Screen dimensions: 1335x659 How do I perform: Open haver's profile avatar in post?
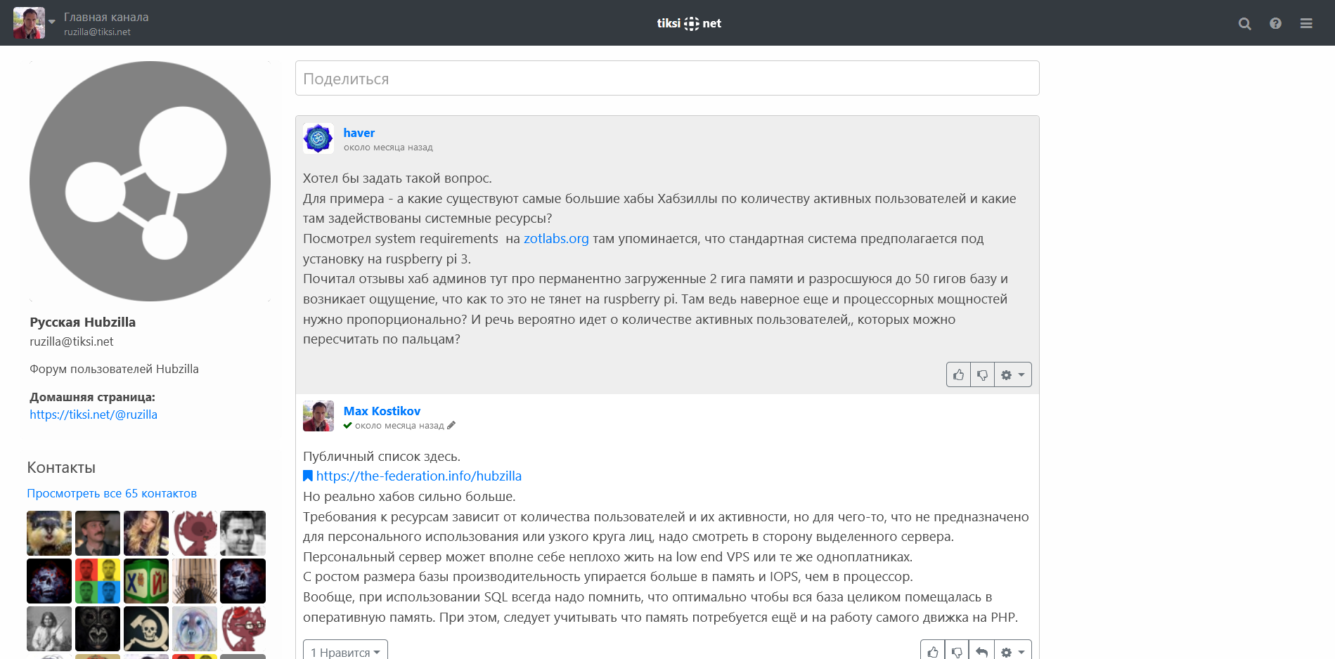tap(318, 138)
